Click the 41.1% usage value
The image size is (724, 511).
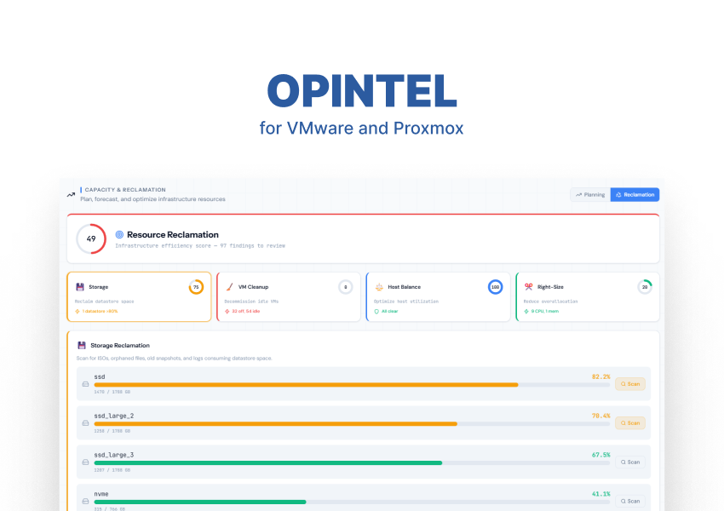tap(600, 494)
